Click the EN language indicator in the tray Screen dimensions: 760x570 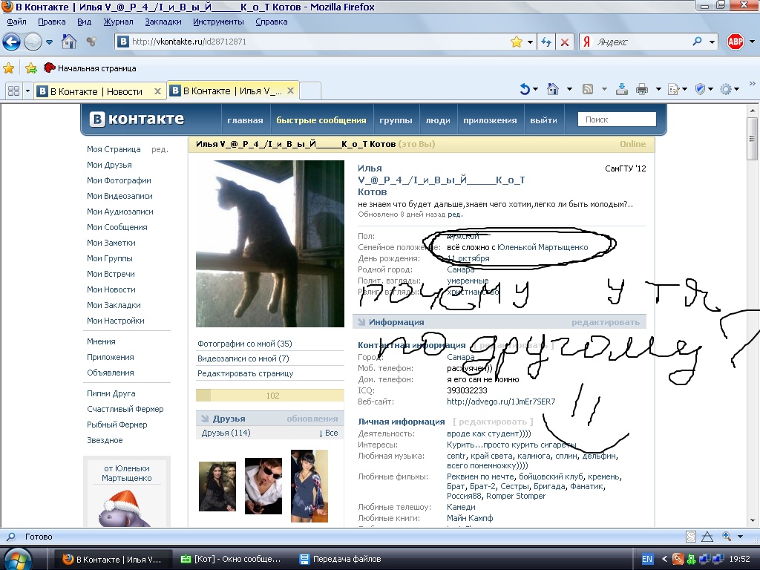coord(647,559)
